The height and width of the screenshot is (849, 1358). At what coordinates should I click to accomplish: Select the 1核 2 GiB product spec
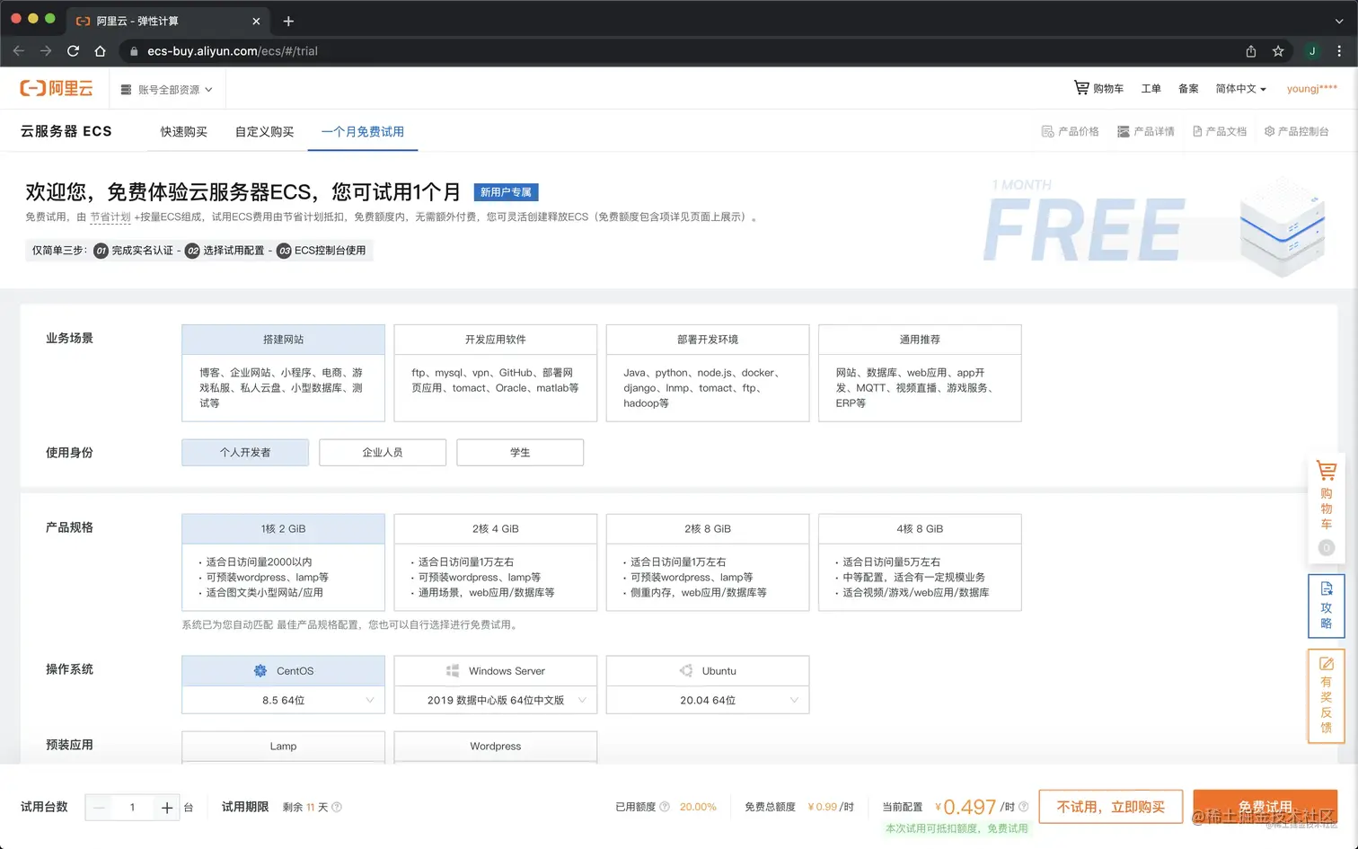[x=283, y=562]
